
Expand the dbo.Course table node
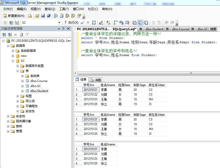tap(22, 81)
